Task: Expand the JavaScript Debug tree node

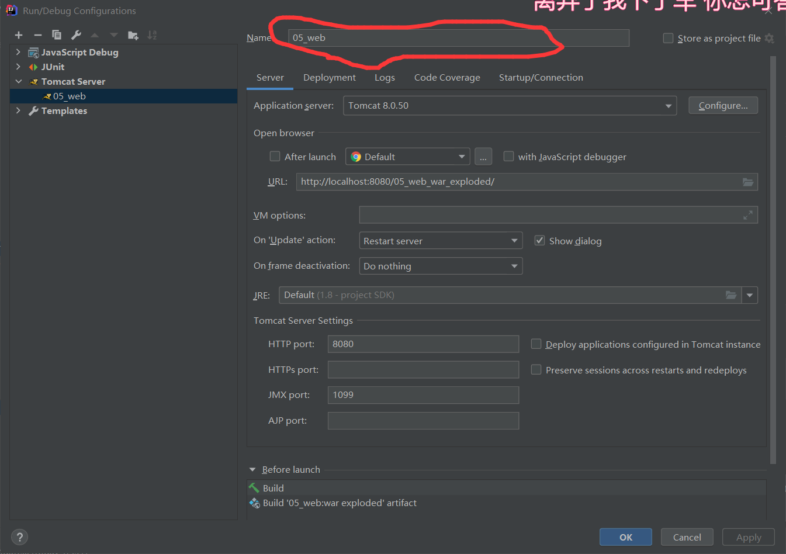Action: pos(18,52)
